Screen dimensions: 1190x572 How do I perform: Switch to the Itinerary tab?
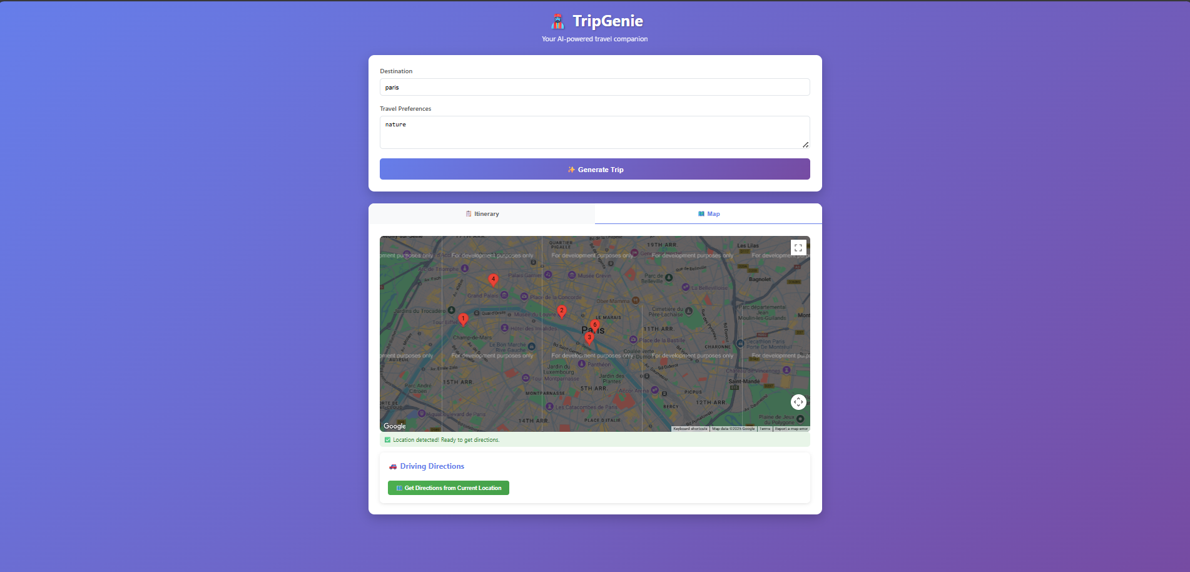tap(482, 214)
